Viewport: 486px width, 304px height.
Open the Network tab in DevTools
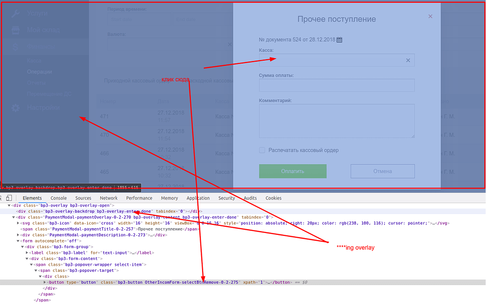coord(109,198)
